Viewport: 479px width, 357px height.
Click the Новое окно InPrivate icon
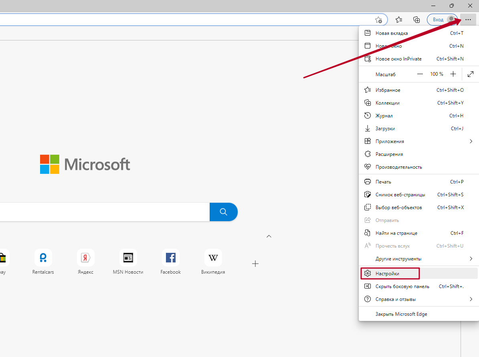368,58
